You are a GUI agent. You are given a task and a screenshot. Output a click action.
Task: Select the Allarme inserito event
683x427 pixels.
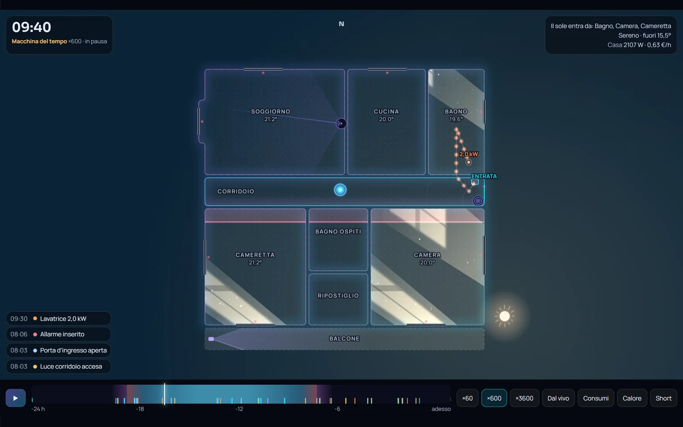pyautogui.click(x=58, y=334)
